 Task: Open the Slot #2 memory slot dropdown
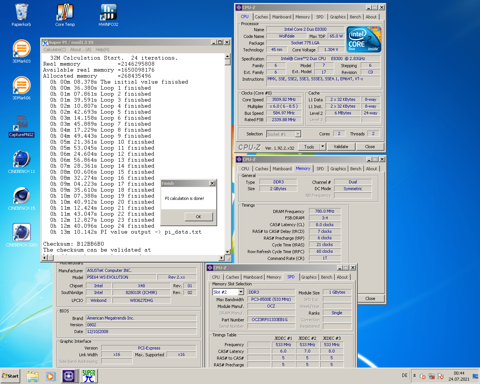[x=241, y=292]
